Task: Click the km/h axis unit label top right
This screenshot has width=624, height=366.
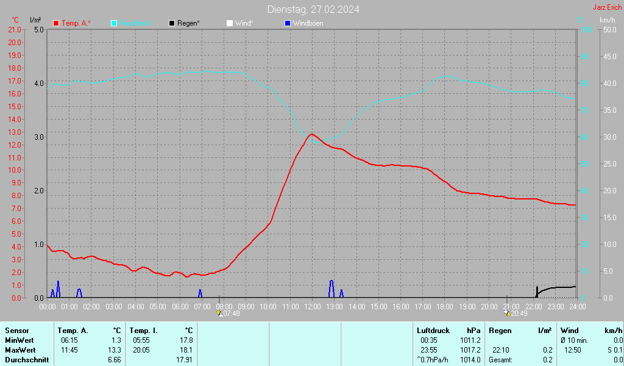Action: click(607, 20)
